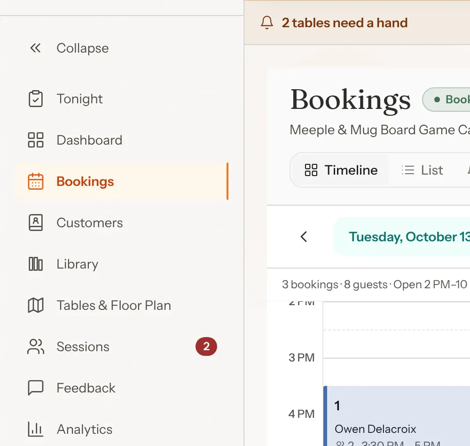Click 'Meeple & Mug Board Game' subtitle
This screenshot has height=446, width=470.
click(x=380, y=130)
